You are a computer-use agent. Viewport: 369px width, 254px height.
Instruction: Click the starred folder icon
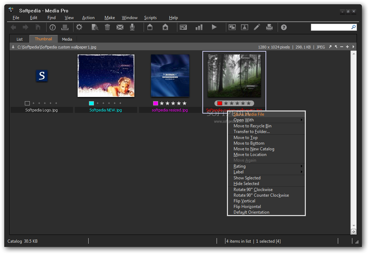pos(165,27)
